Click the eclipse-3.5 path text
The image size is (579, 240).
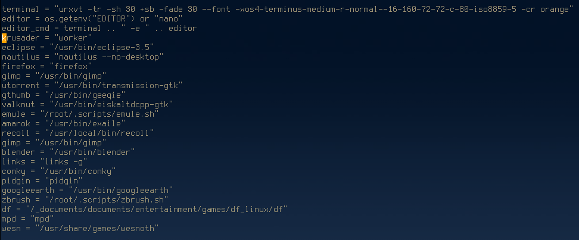point(102,47)
